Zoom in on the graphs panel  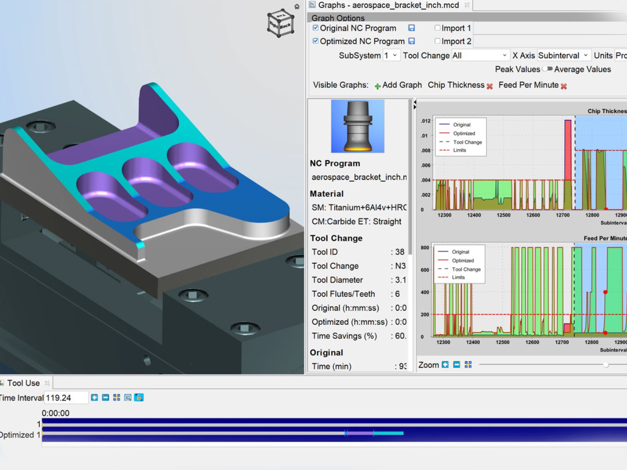click(x=445, y=365)
